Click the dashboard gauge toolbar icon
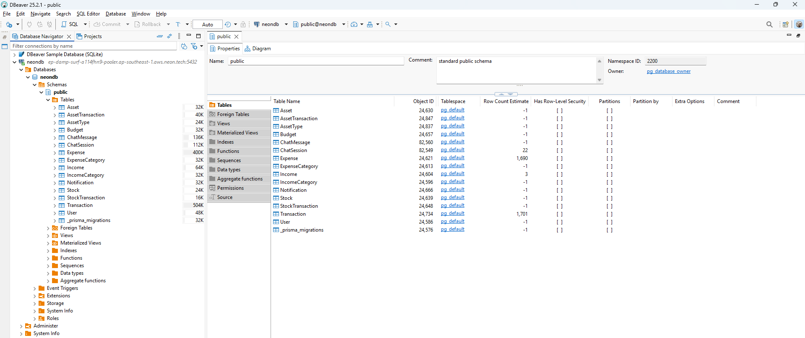This screenshot has height=338, width=805. (x=354, y=24)
